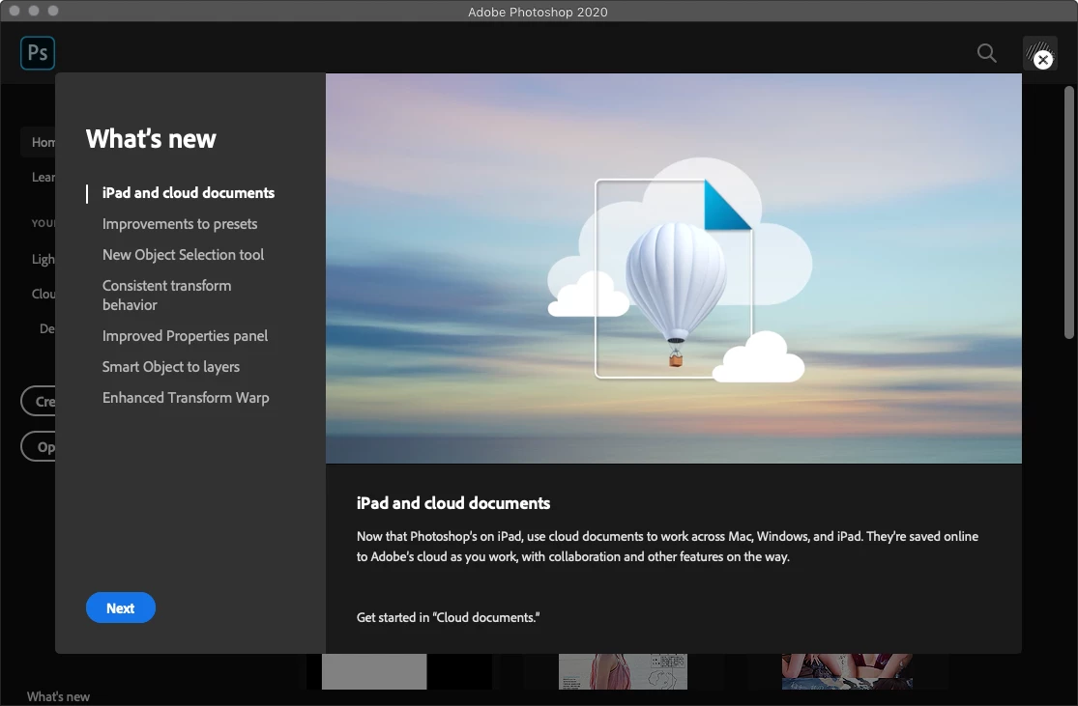Viewport: 1078px width, 706px height.
Task: Select iPad and cloud documents item
Action: tap(189, 193)
